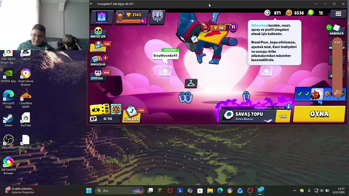Image resolution: width=349 pixels, height=196 pixels.
Task: Go back with window arrow
Action: pos(91,4)
